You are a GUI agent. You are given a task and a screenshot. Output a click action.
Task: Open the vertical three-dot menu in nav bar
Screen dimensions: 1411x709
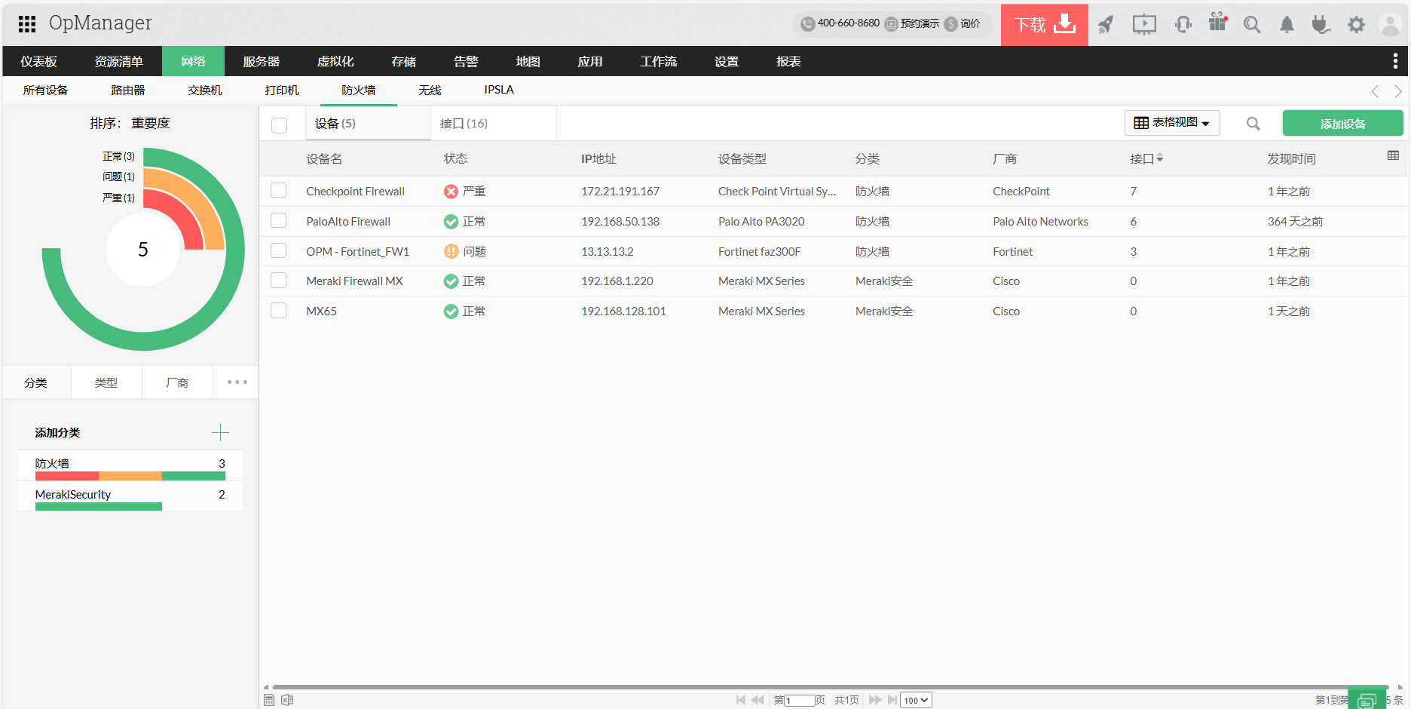tap(1395, 61)
